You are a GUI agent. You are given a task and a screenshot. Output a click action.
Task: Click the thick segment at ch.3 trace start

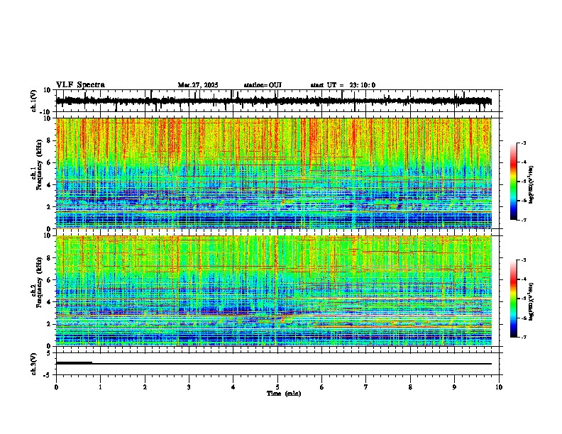(75, 363)
